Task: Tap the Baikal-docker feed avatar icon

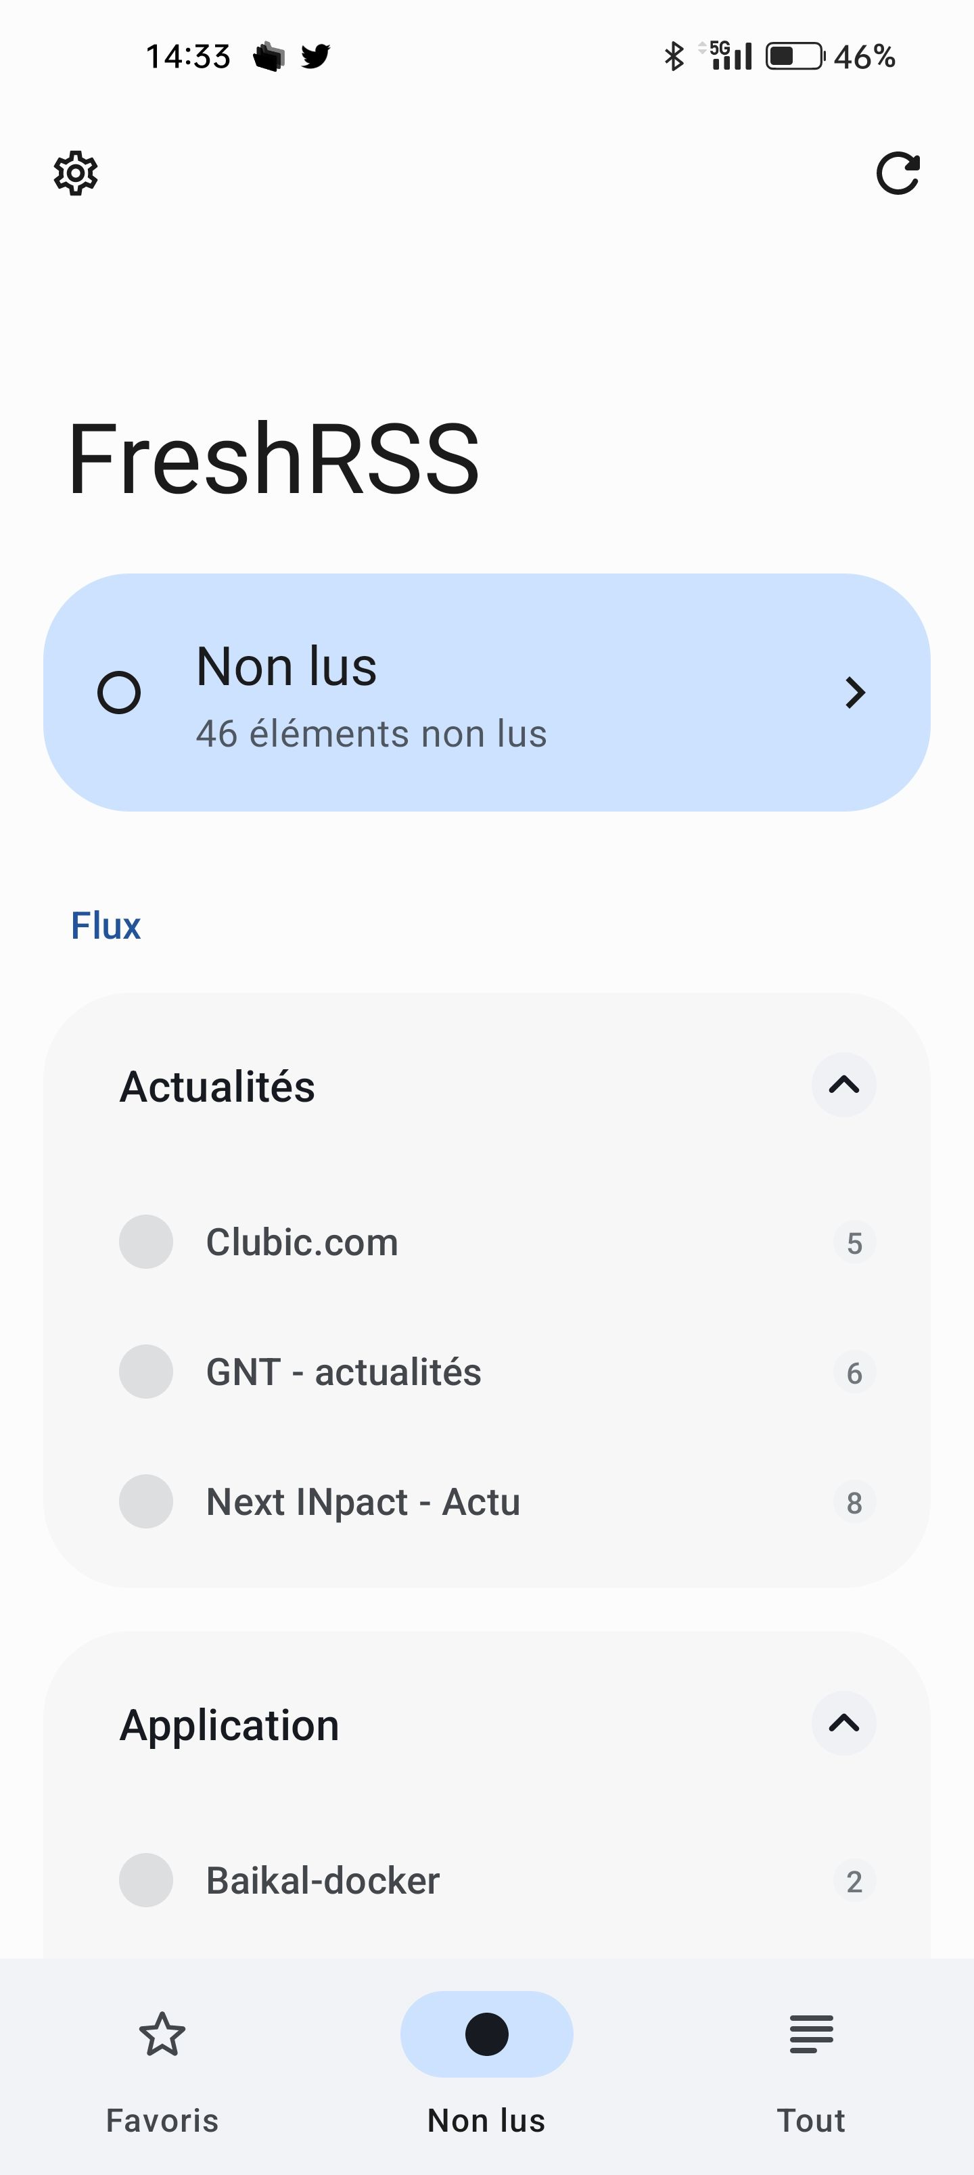Action: pos(146,1880)
